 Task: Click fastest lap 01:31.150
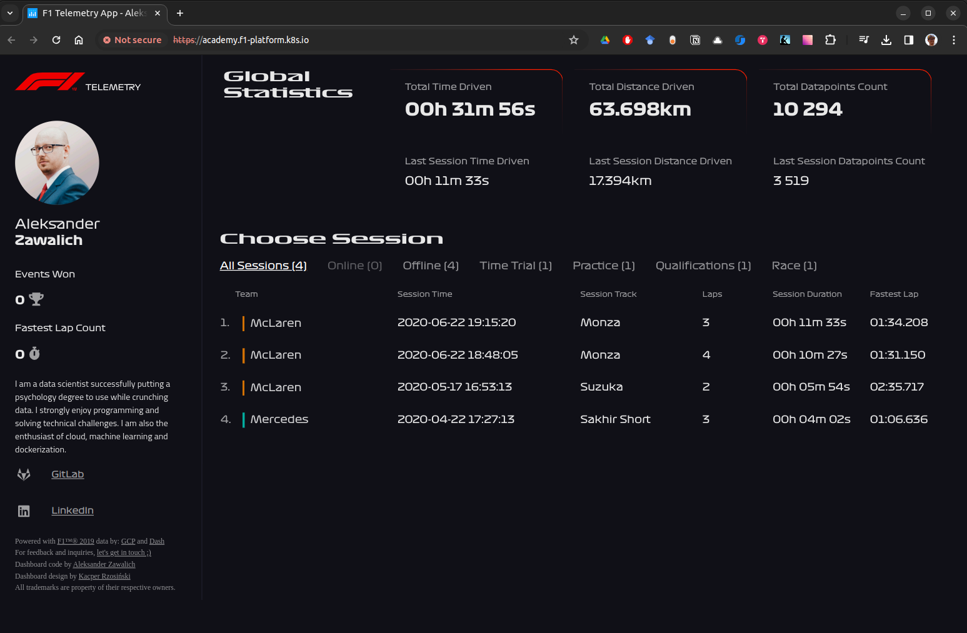pyautogui.click(x=898, y=355)
